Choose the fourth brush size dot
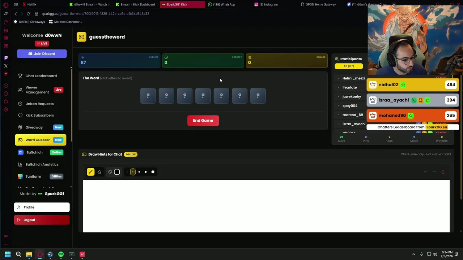 click(145, 172)
